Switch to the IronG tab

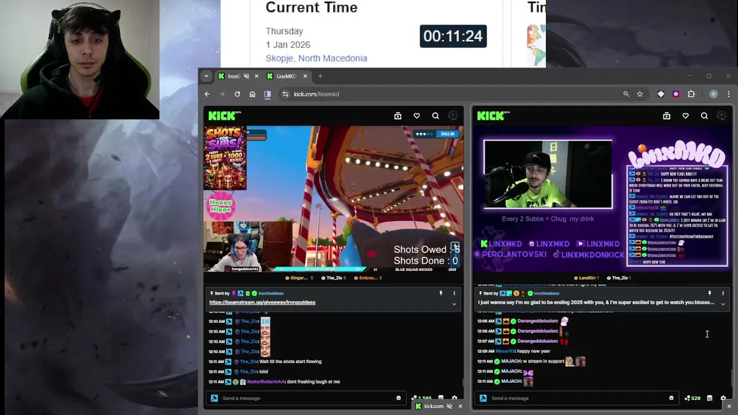coord(234,76)
